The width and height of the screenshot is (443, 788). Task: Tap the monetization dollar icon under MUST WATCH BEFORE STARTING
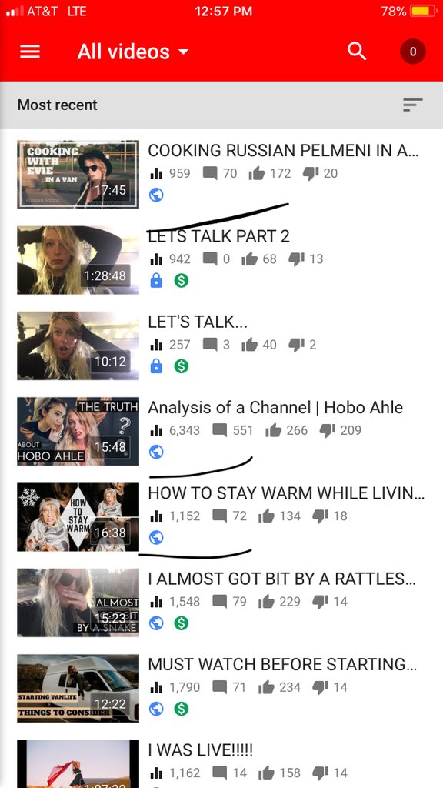click(x=182, y=709)
